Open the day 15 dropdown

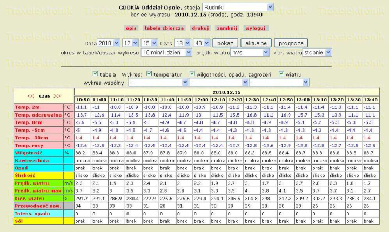pos(149,43)
